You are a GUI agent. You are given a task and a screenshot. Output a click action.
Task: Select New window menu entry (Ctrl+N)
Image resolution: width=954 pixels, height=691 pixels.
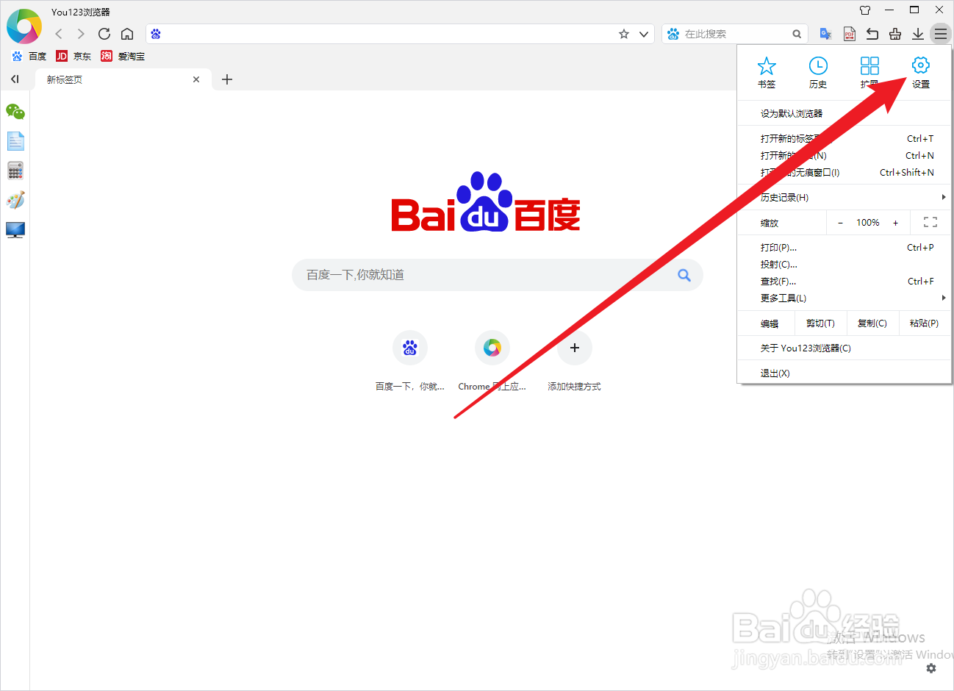click(844, 156)
